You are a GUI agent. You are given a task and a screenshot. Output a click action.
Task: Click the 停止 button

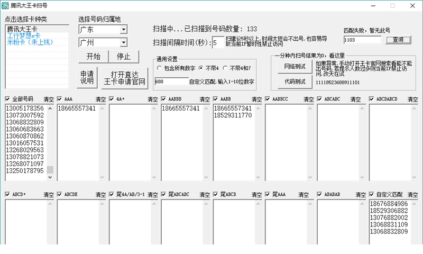pyautogui.click(x=124, y=57)
